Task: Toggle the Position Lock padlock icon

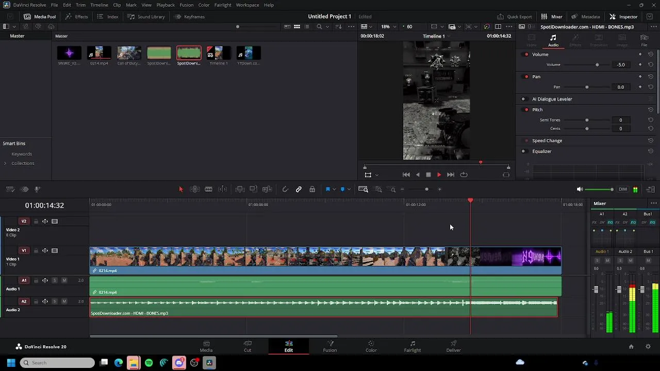Action: 312,190
